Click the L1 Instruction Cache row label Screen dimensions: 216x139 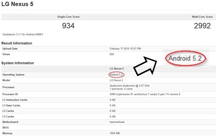pos(15,100)
